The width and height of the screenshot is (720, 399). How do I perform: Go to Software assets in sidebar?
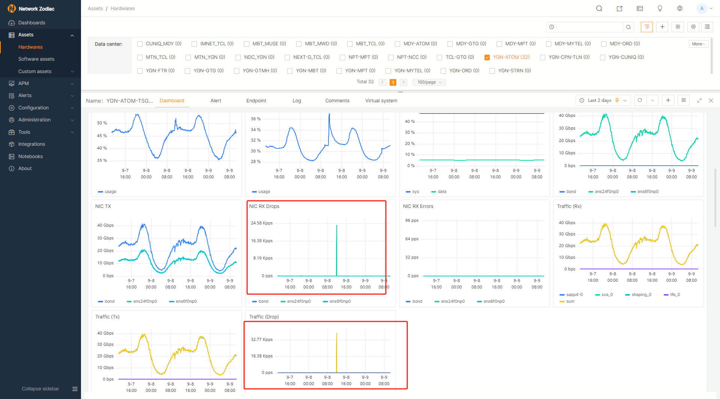[36, 59]
